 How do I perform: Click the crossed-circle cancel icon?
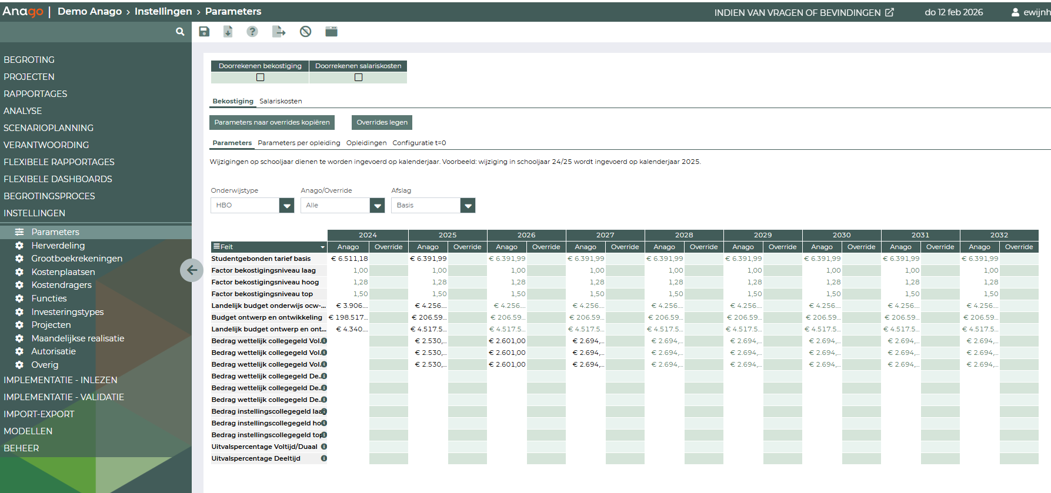pos(305,32)
